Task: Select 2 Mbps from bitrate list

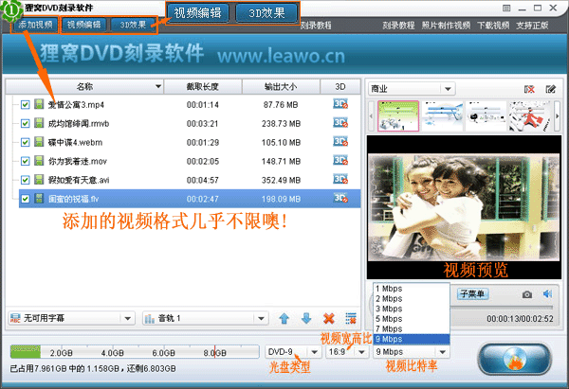Action: 412,299
